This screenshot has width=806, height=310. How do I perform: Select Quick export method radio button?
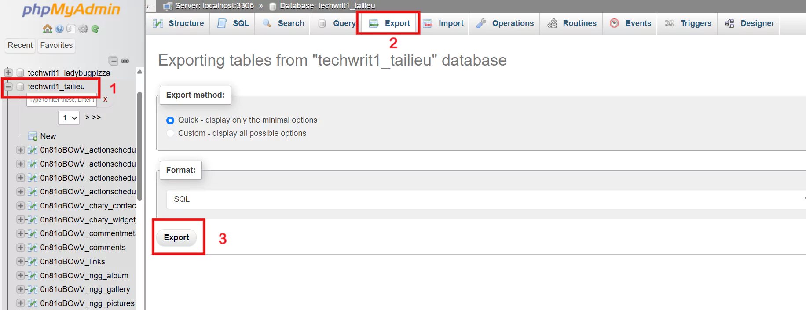[x=170, y=120]
